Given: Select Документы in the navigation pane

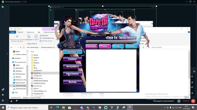Looking at the screenshot, I should (18, 68).
